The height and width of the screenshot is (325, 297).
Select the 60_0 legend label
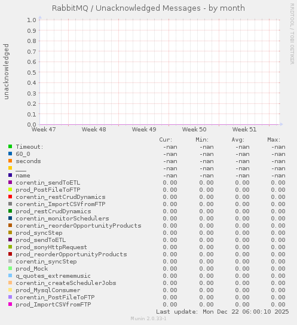coord(23,154)
